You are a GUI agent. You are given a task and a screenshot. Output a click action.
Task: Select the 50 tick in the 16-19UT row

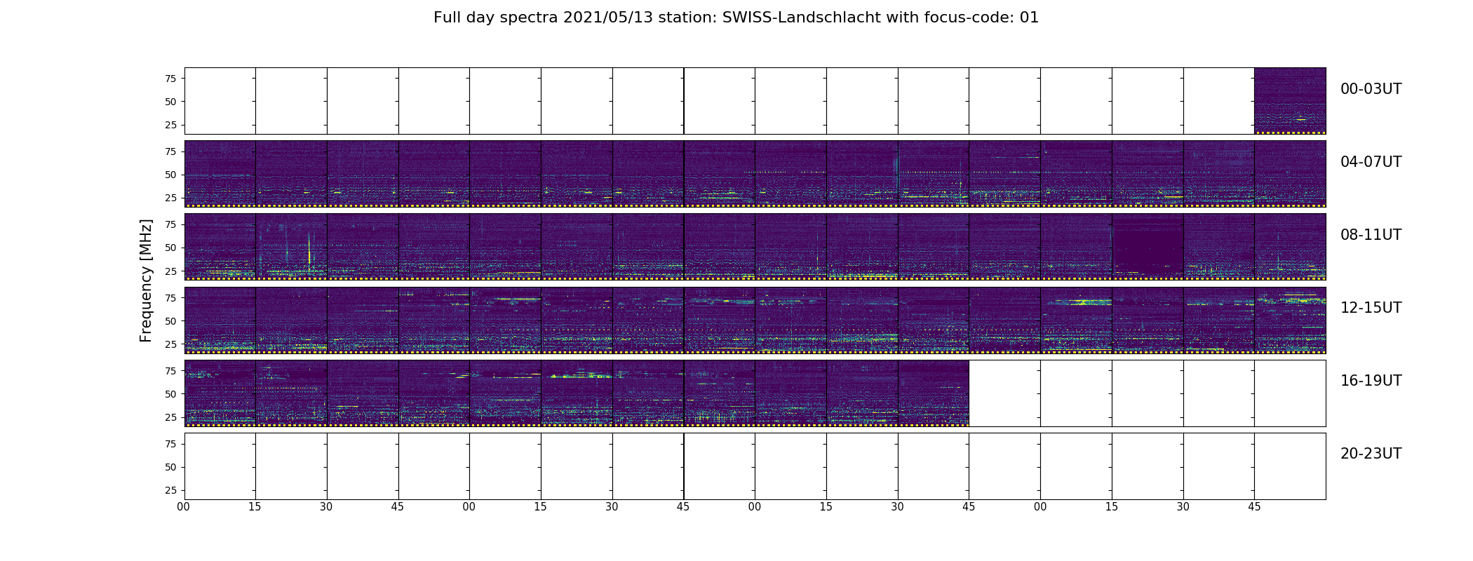170,393
